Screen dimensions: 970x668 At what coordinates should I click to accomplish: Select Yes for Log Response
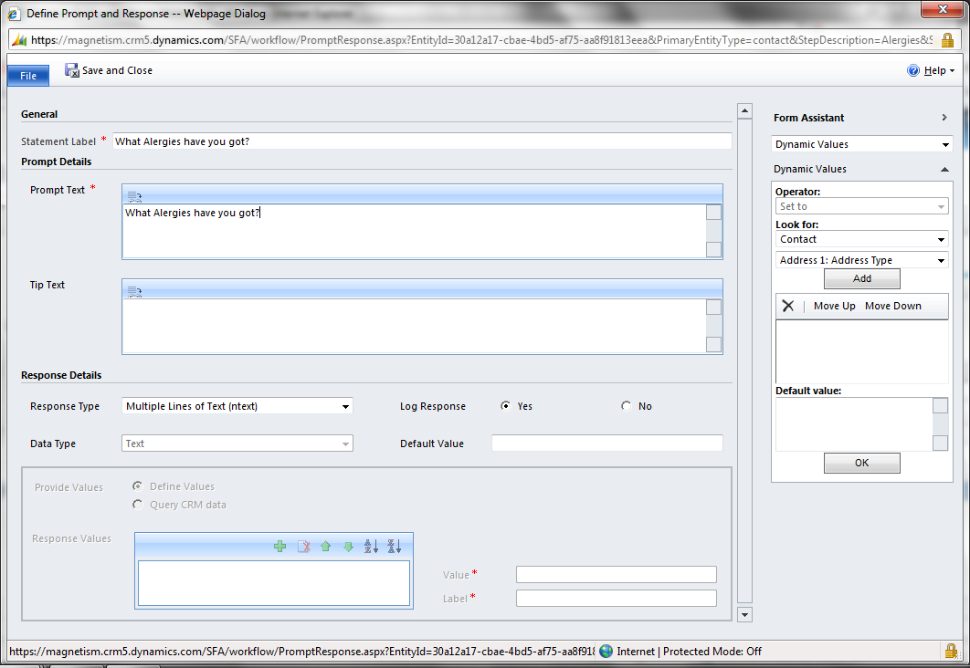(x=506, y=406)
